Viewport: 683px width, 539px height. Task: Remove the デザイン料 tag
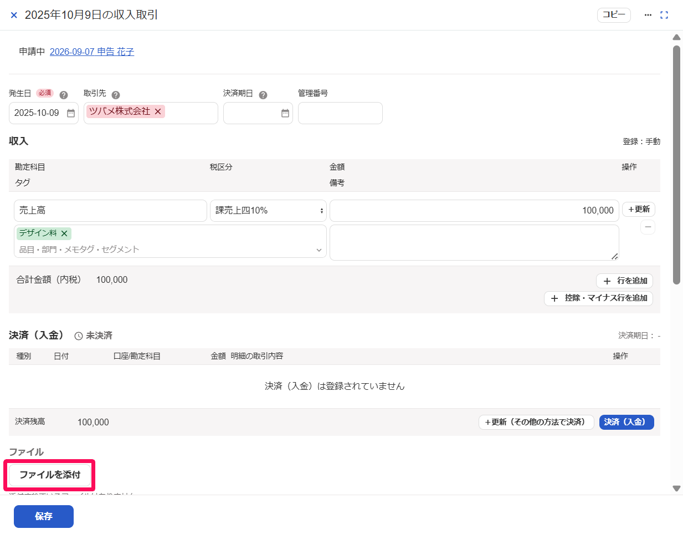click(64, 233)
